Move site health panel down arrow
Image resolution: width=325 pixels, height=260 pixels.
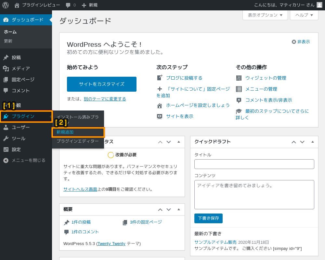[169, 142]
